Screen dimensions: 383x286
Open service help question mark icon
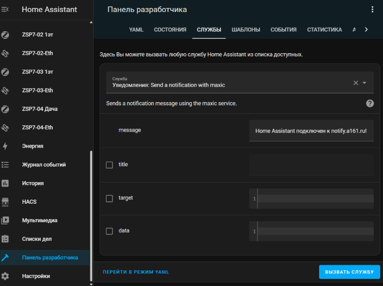pyautogui.click(x=370, y=103)
